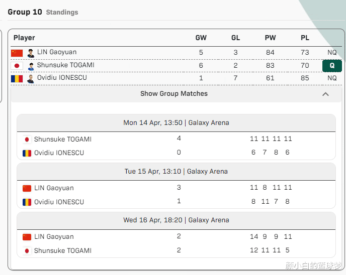This screenshot has height=275, width=346.
Task: Click Shunsuke TOGAMI's player avatar icon
Action: pos(31,66)
